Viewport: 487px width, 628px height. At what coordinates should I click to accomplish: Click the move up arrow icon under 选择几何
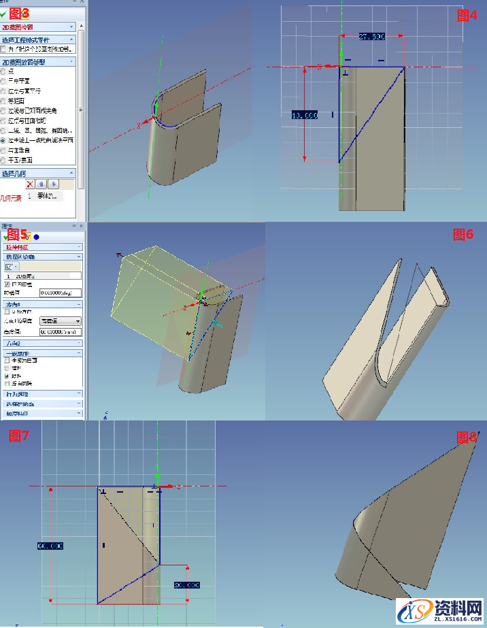[41, 184]
